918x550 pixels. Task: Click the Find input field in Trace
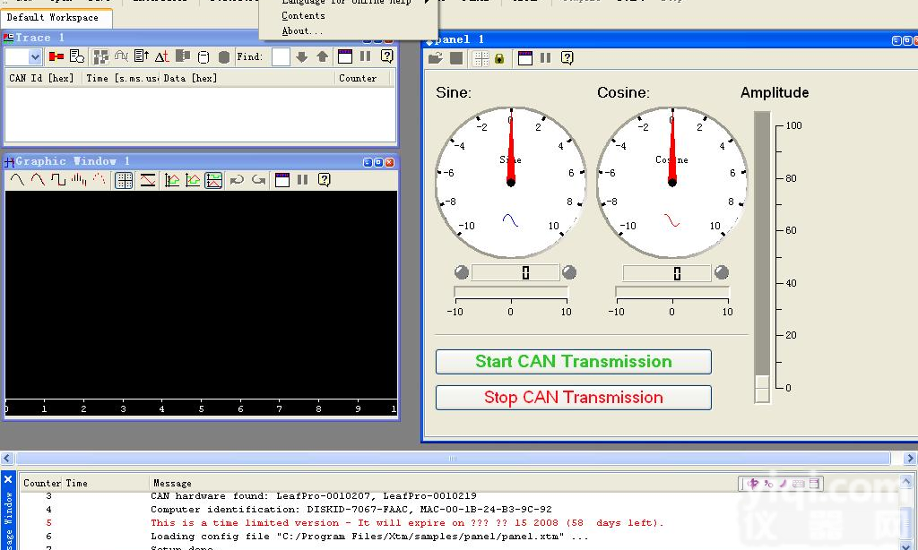click(x=281, y=56)
